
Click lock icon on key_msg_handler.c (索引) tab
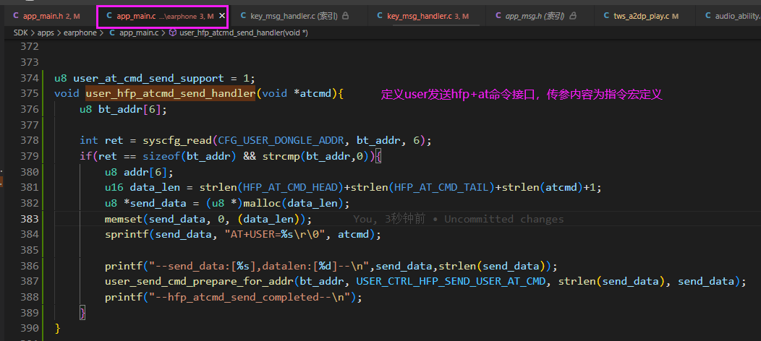click(x=345, y=16)
